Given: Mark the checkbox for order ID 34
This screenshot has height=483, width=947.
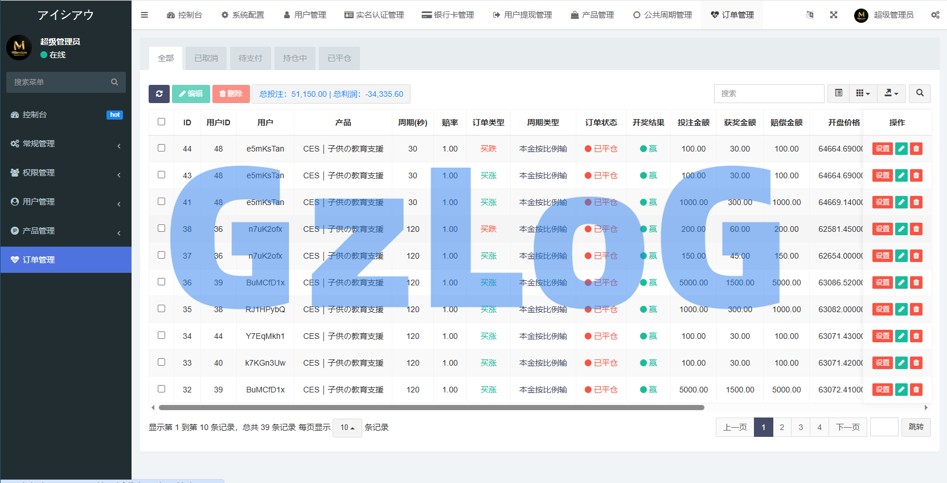Looking at the screenshot, I should click(162, 335).
